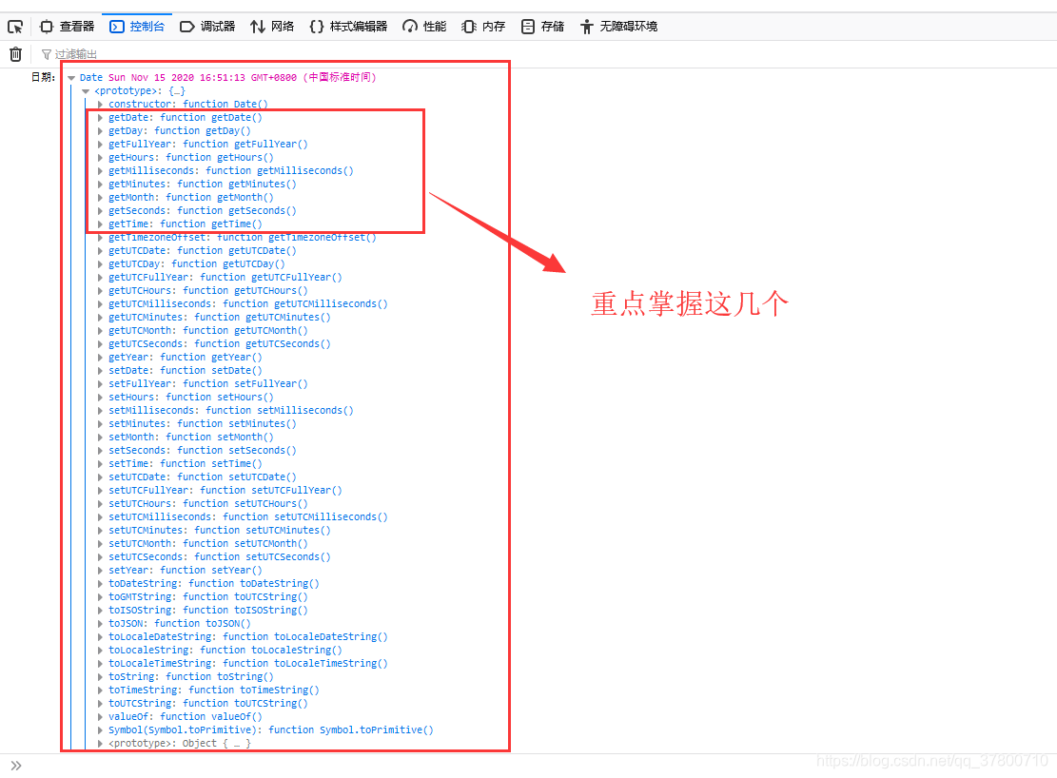Open the 调试器 speech bubble icon
This screenshot has height=778, width=1057.
[189, 26]
